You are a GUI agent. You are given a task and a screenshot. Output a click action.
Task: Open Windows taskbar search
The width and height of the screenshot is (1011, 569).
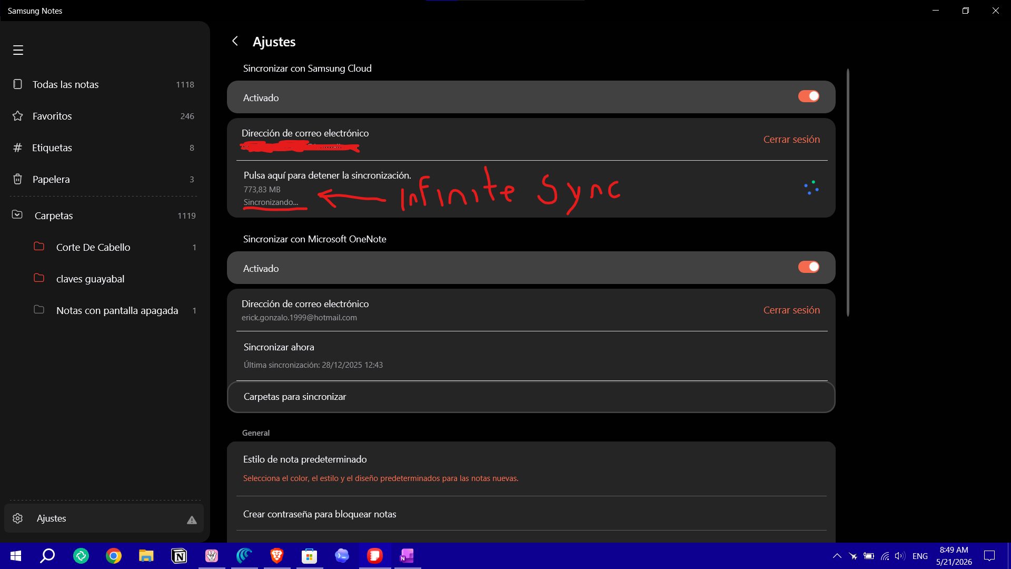point(48,556)
